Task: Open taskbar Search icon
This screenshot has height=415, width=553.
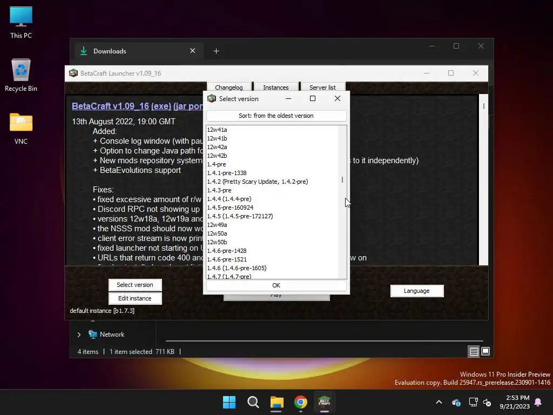Action: (253, 402)
